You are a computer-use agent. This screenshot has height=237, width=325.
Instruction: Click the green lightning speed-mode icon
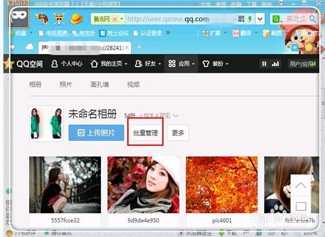coord(250,19)
